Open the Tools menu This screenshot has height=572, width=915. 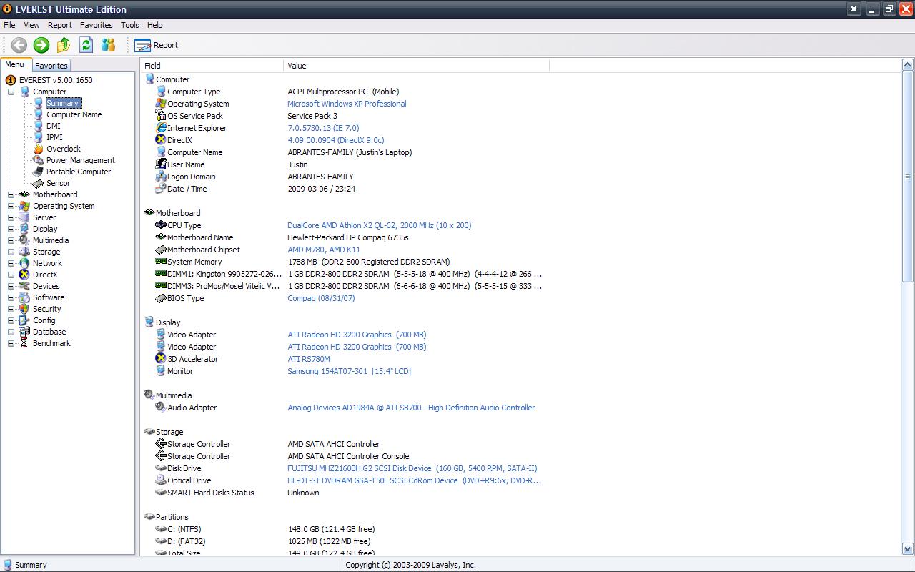click(130, 25)
